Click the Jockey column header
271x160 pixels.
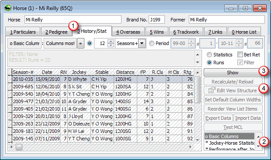(79, 72)
